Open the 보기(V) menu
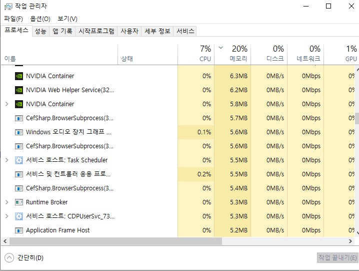This screenshot has width=359, height=271. (x=67, y=19)
